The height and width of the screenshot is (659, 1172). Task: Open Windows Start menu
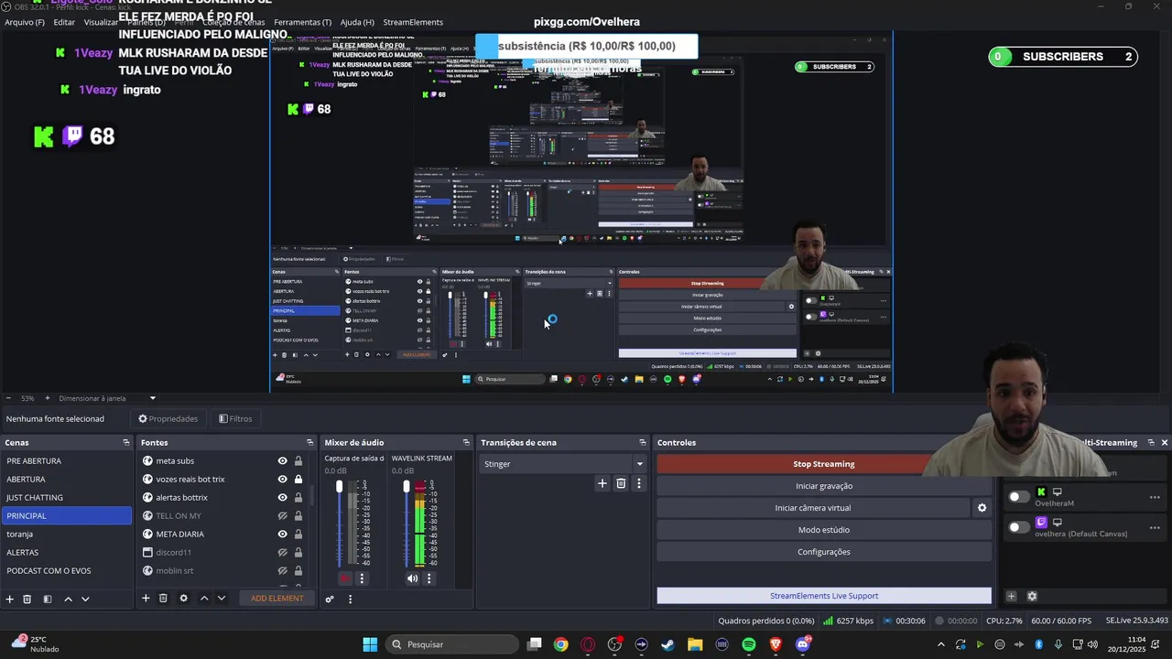[370, 644]
